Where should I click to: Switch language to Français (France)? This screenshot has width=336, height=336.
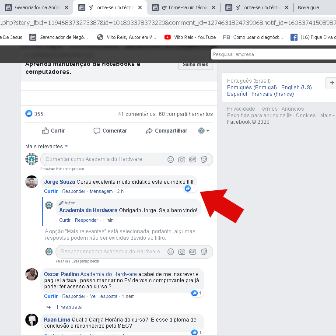tap(273, 94)
